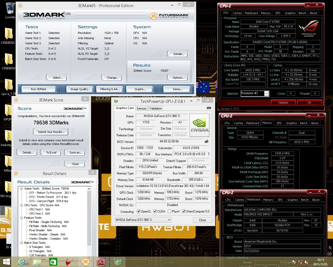Select the Pixel Shader N/A row
This screenshot has height=267, width=333.
(x=40, y=230)
